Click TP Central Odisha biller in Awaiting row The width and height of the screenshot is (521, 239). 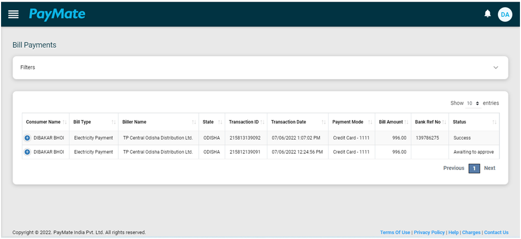coord(158,152)
